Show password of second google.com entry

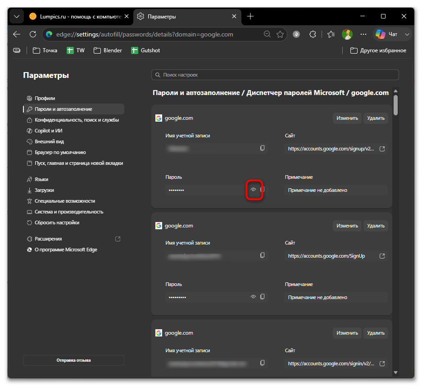(x=253, y=297)
